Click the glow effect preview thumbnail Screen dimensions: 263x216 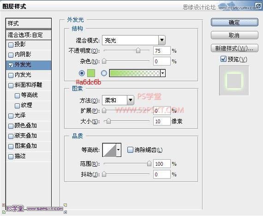234,81
